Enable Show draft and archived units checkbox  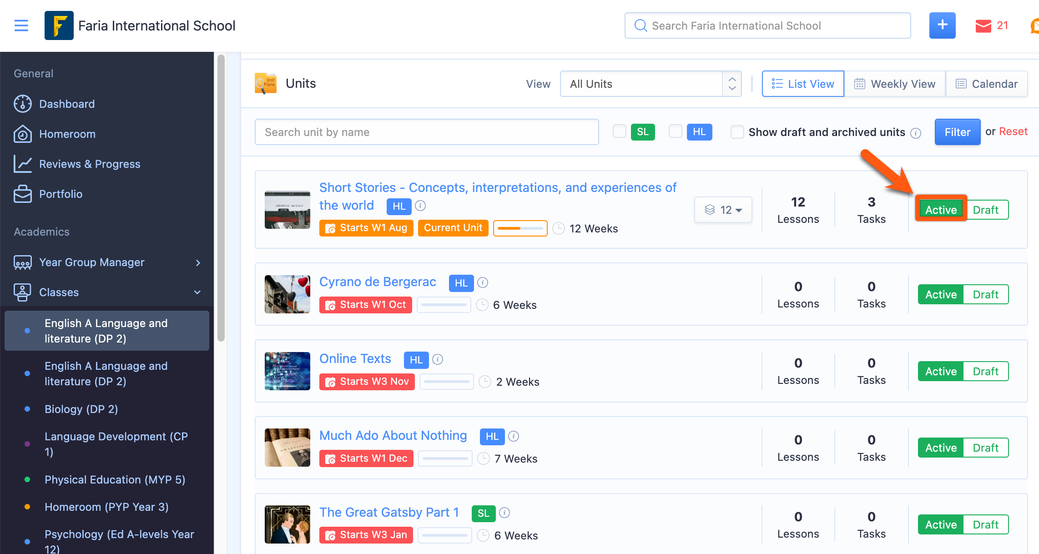pos(737,132)
